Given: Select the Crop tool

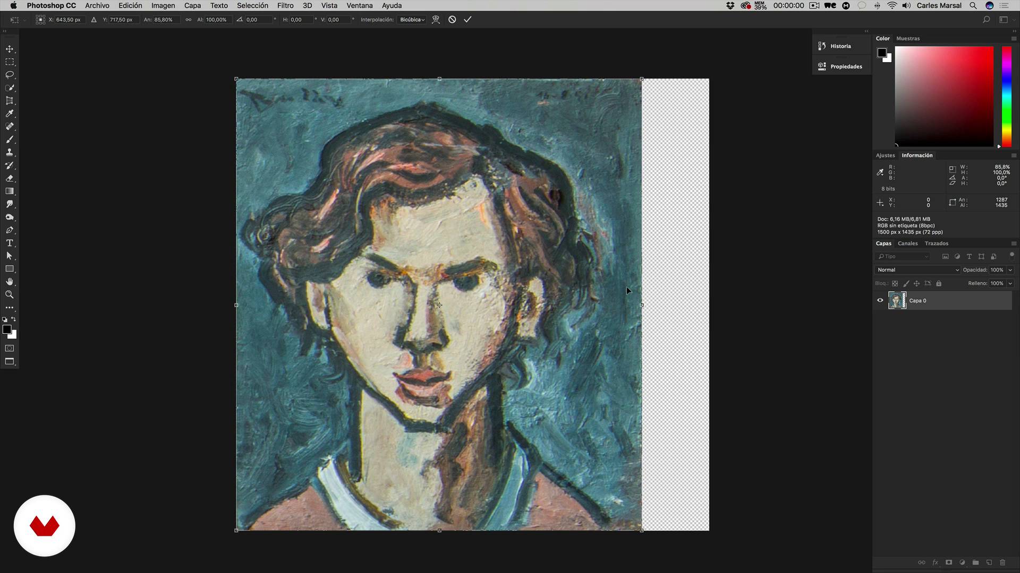Looking at the screenshot, I should pyautogui.click(x=10, y=101).
